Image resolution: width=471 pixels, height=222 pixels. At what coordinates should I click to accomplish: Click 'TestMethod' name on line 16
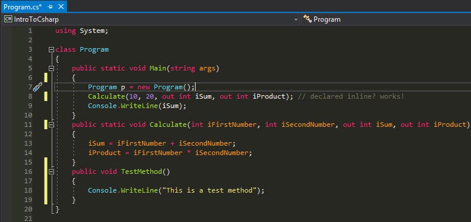(x=141, y=171)
